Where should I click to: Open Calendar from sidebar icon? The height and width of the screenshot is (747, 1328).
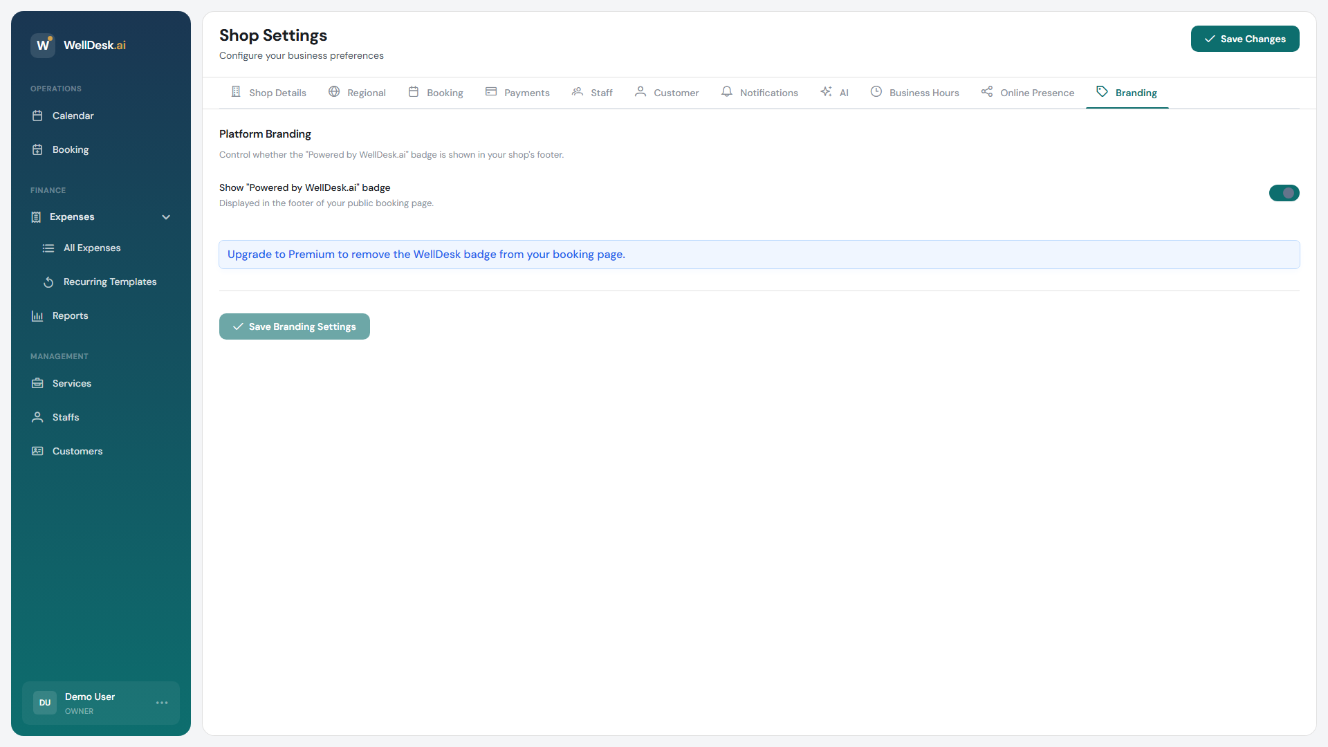(37, 116)
